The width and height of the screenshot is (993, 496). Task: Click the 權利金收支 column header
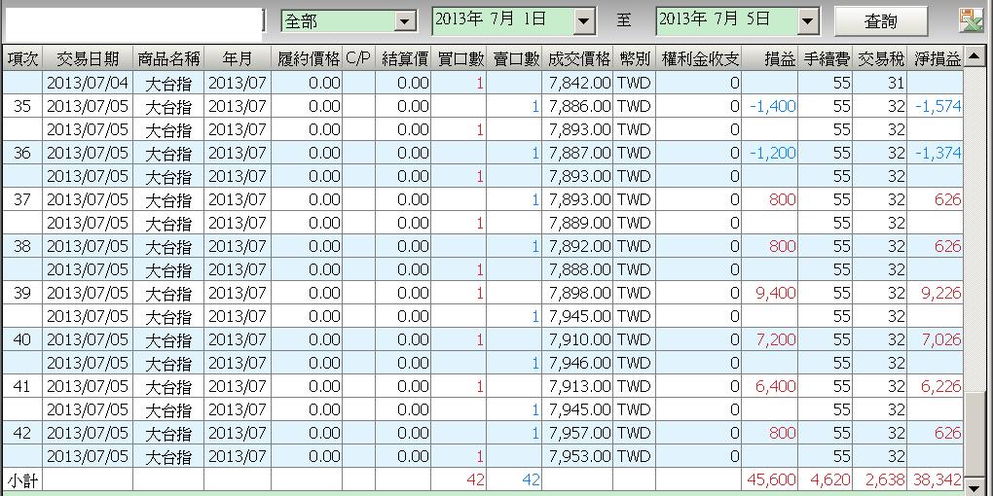point(699,58)
